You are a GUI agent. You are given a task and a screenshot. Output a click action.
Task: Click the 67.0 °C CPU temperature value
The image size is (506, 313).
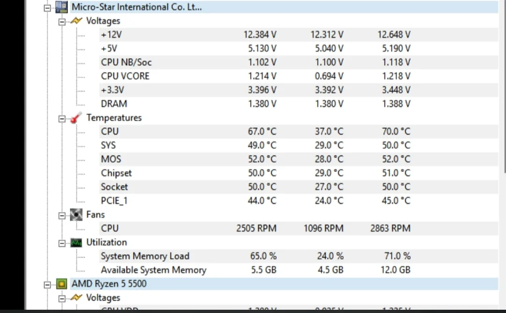click(x=262, y=131)
